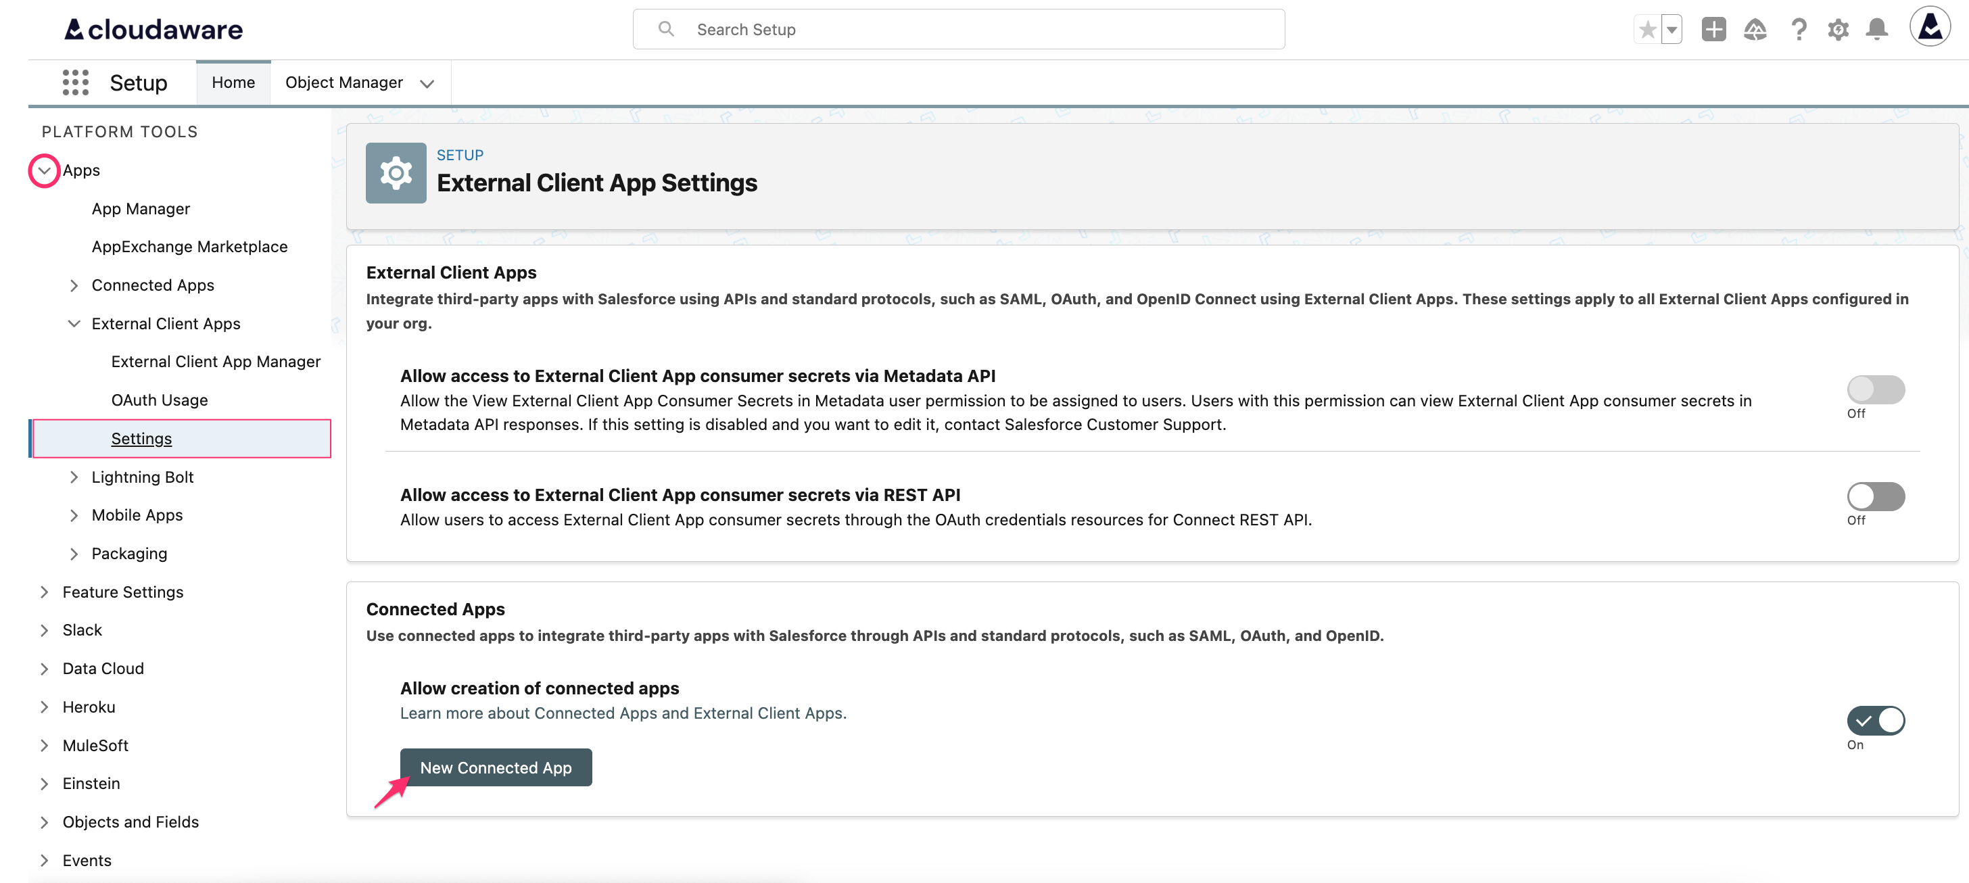Viewport: 1969px width, 883px height.
Task: Disable creation of connected apps
Action: (1875, 719)
